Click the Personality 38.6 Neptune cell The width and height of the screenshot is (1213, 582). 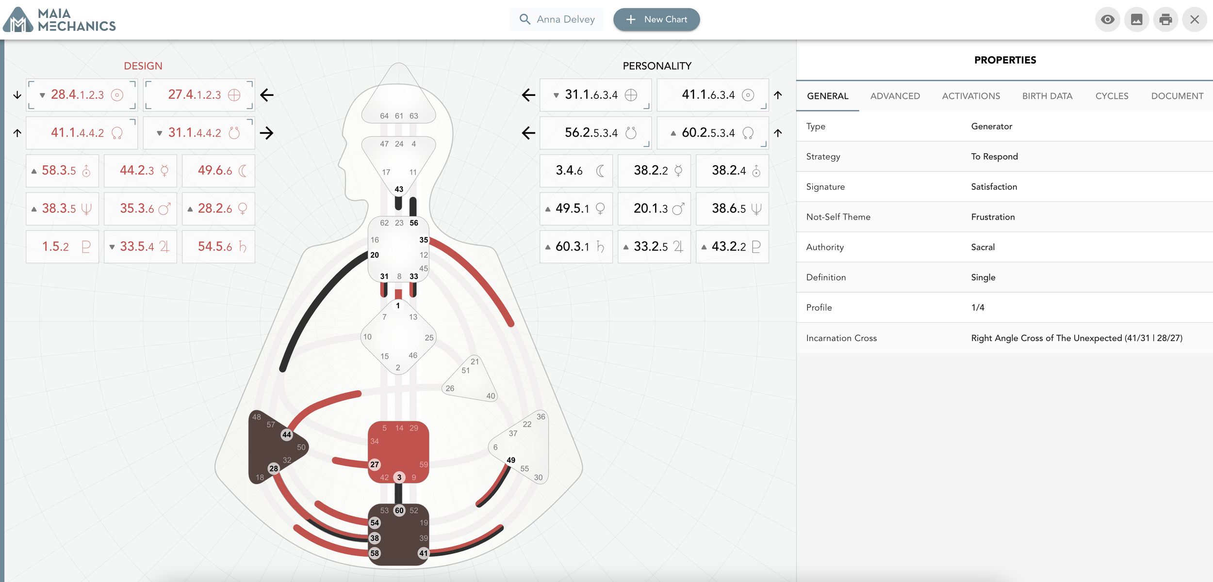tap(732, 209)
